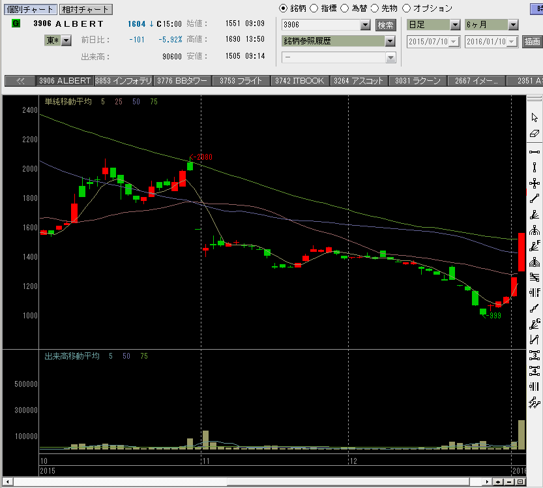Select the upper concentric arcs tool

[535, 230]
